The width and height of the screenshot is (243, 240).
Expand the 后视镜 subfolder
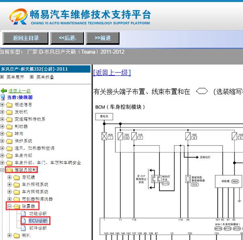click(9, 177)
